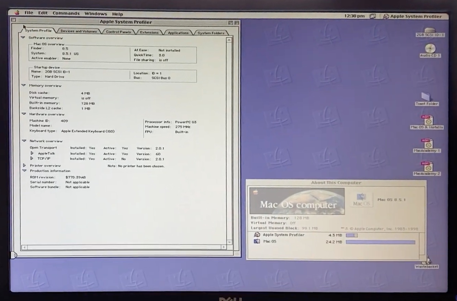
Task: Select the MacAcademy 2 disc image icon
Action: pos(427,169)
